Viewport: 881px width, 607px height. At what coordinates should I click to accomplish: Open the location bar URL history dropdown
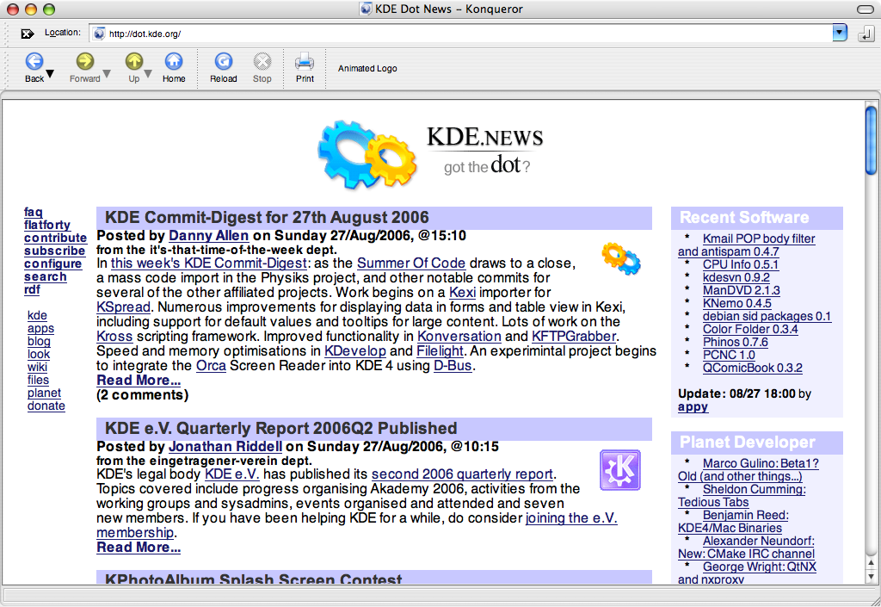[x=840, y=33]
